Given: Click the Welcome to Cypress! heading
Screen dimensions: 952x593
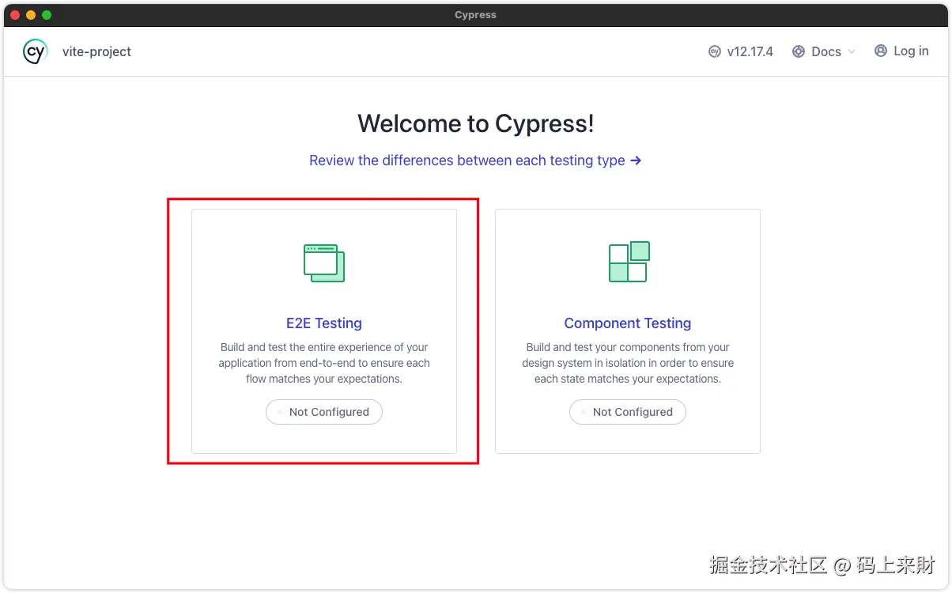Looking at the screenshot, I should pyautogui.click(x=476, y=123).
